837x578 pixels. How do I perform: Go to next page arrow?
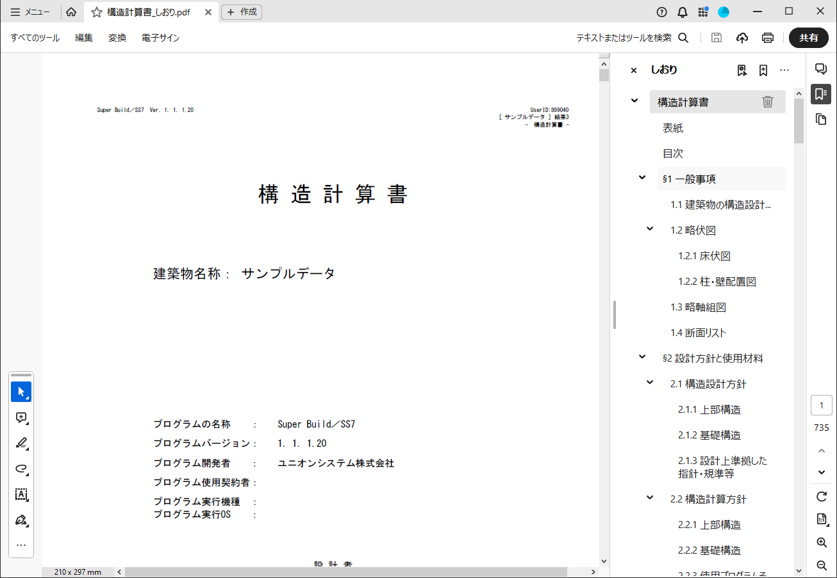pyautogui.click(x=822, y=472)
